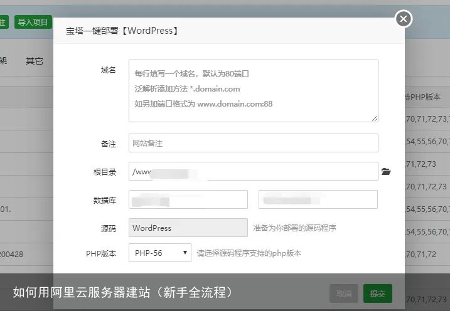Click the 请选择源码程序支持的php版本 hint text
450x311 pixels.
(x=249, y=253)
